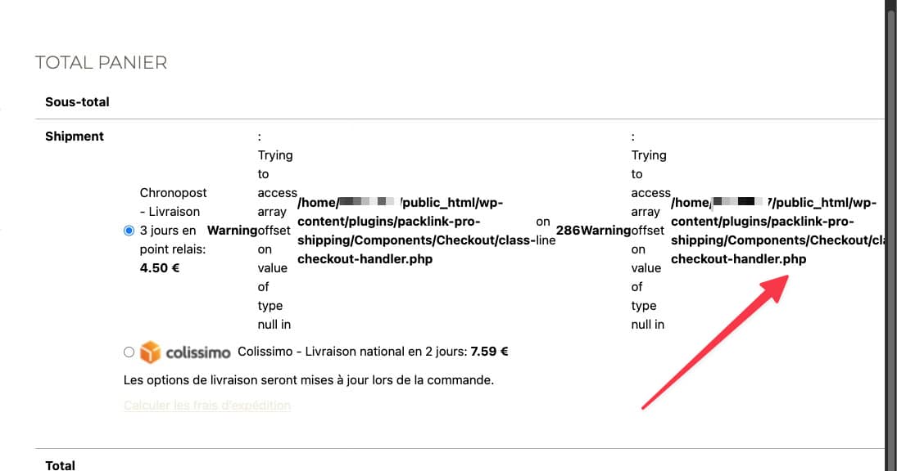Click the 'TOTAL PANIER' heading
Viewport: 897px width, 471px height.
[x=102, y=62]
